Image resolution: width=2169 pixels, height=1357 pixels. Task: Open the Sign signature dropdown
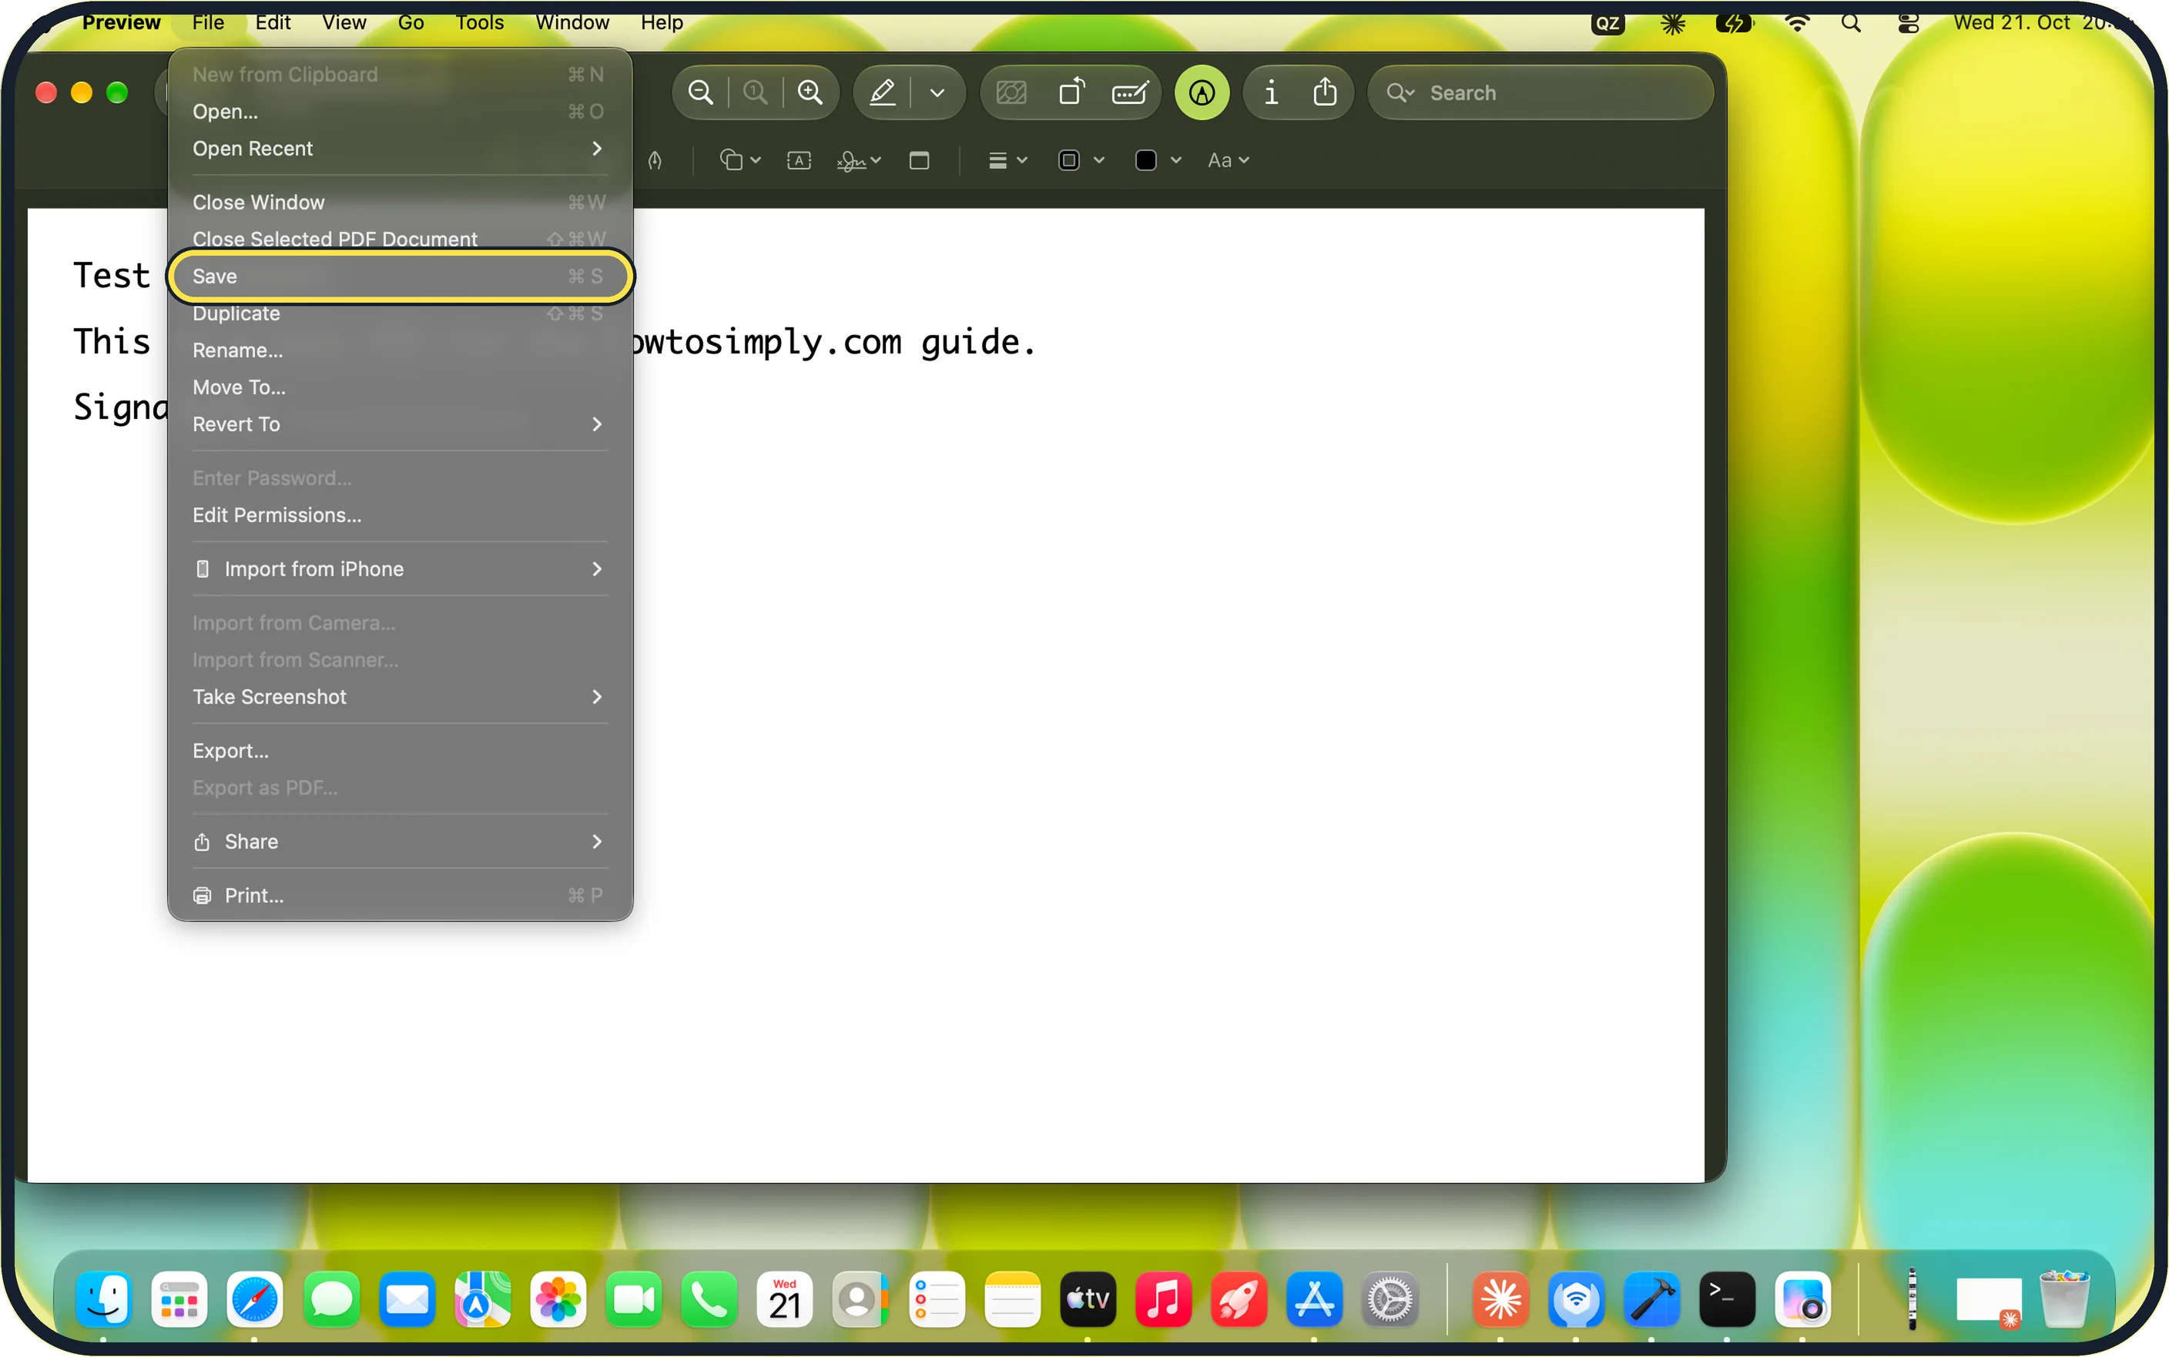859,161
